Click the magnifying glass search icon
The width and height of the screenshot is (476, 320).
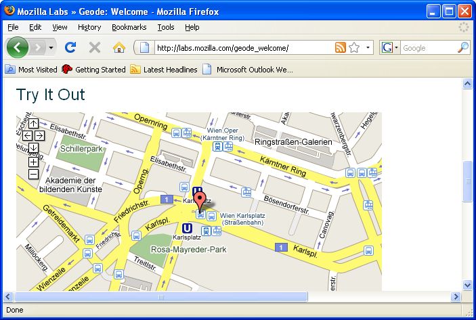point(463,47)
